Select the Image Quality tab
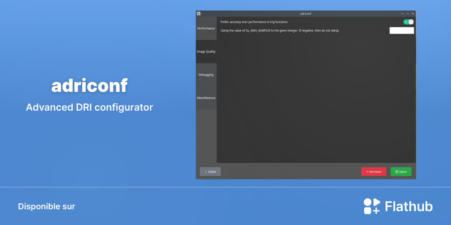 tap(206, 52)
